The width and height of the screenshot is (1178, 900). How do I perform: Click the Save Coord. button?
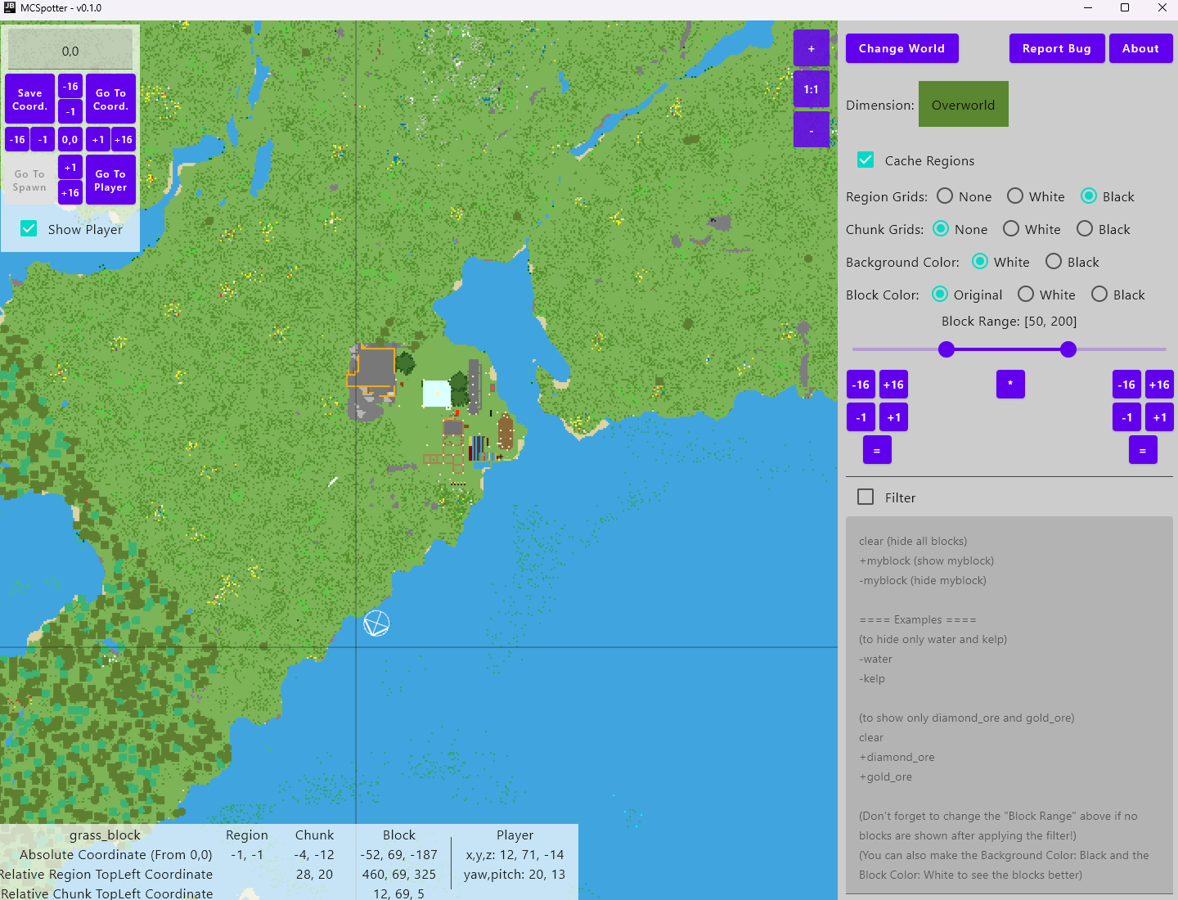tap(30, 99)
